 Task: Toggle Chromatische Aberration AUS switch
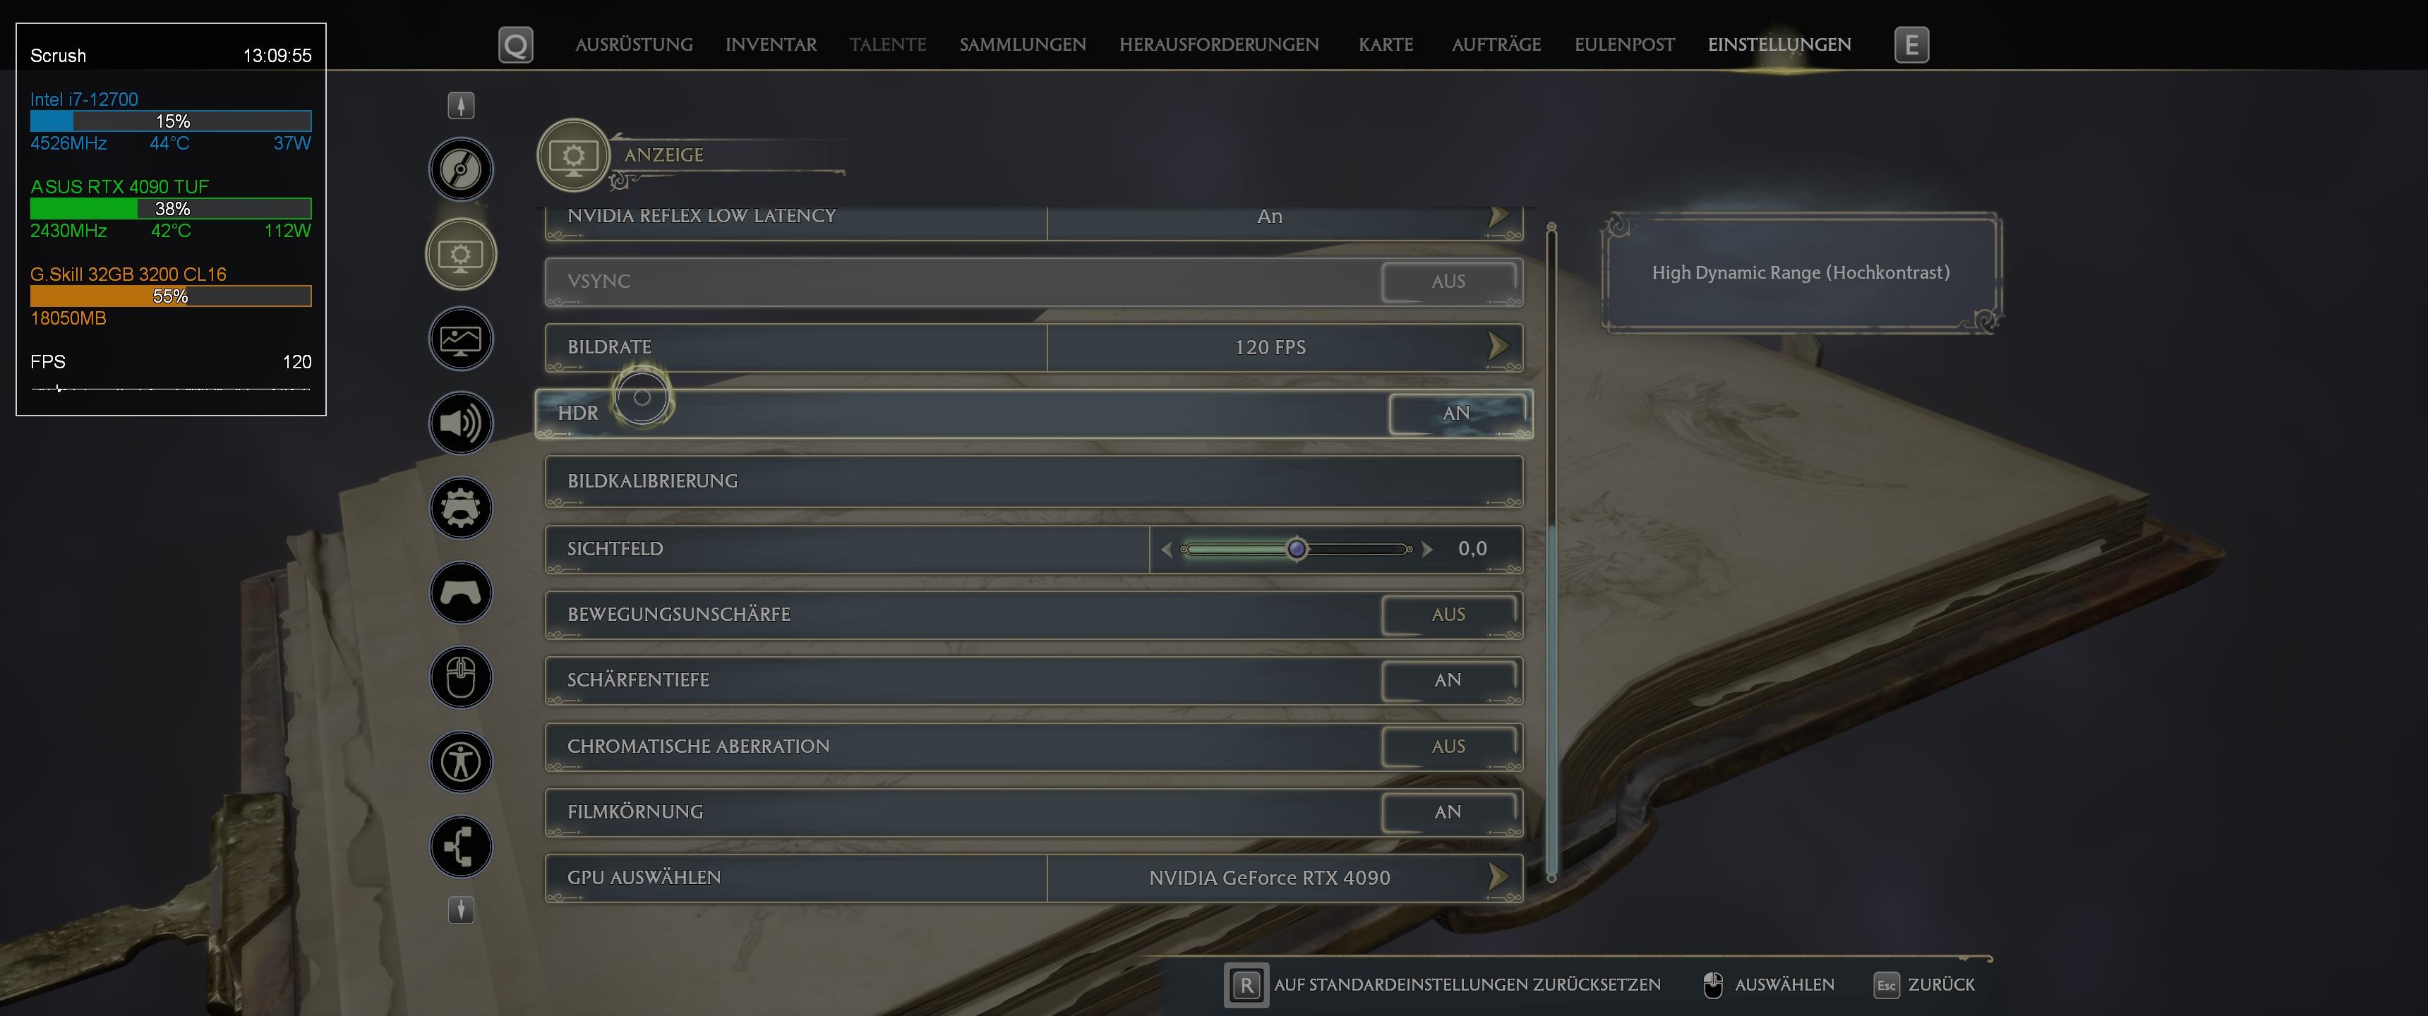[1449, 746]
